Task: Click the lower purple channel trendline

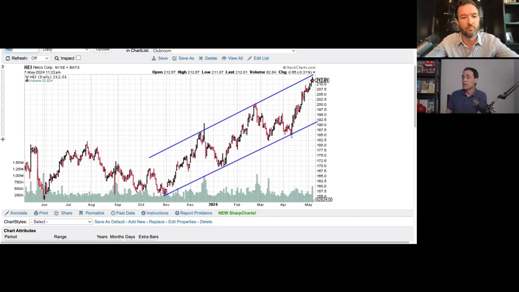Action: click(241, 159)
